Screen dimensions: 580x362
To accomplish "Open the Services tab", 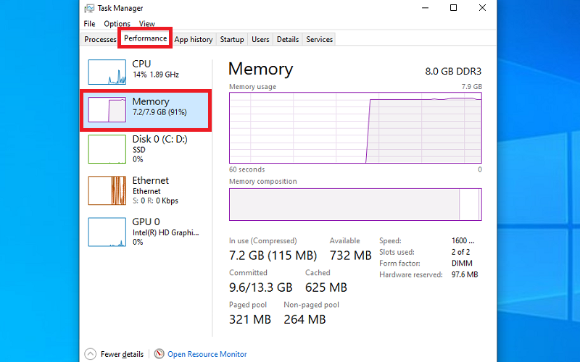I will coord(320,40).
